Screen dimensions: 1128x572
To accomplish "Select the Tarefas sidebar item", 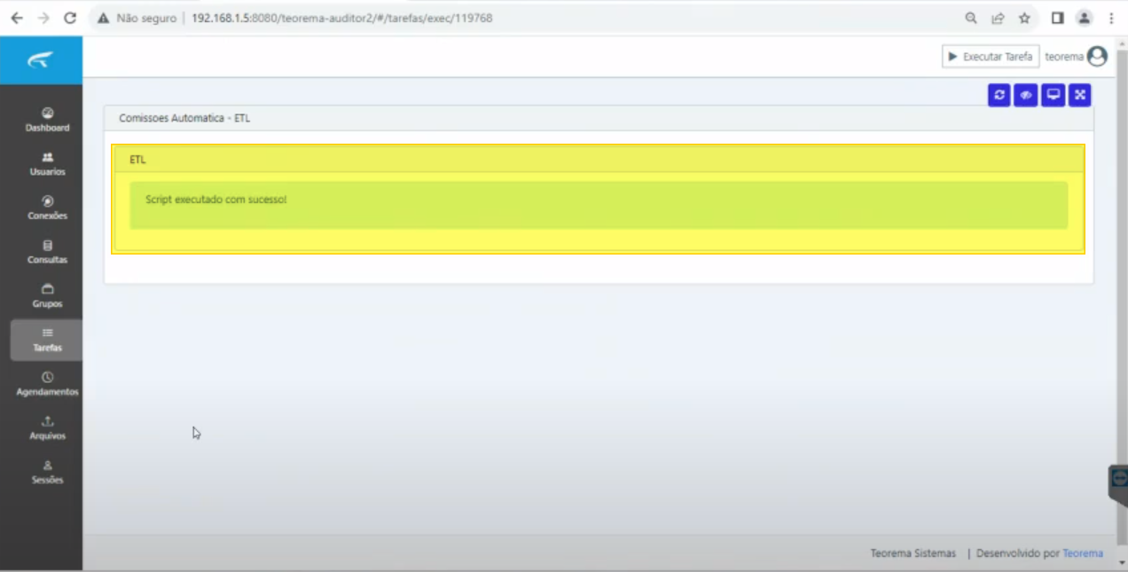I will coord(47,340).
